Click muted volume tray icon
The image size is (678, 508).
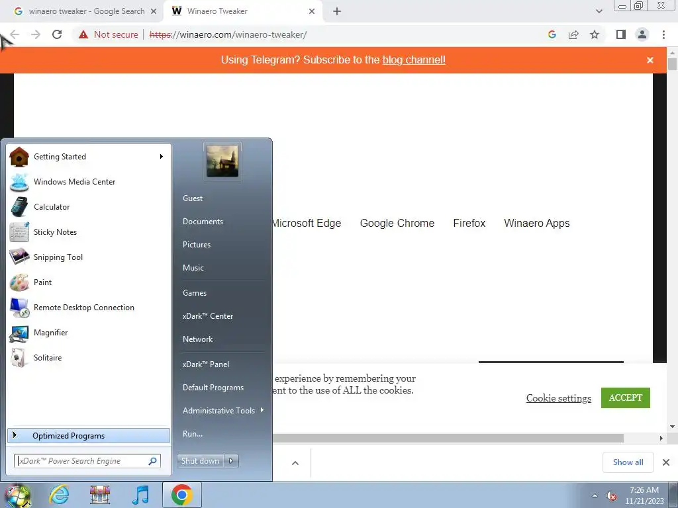[611, 495]
